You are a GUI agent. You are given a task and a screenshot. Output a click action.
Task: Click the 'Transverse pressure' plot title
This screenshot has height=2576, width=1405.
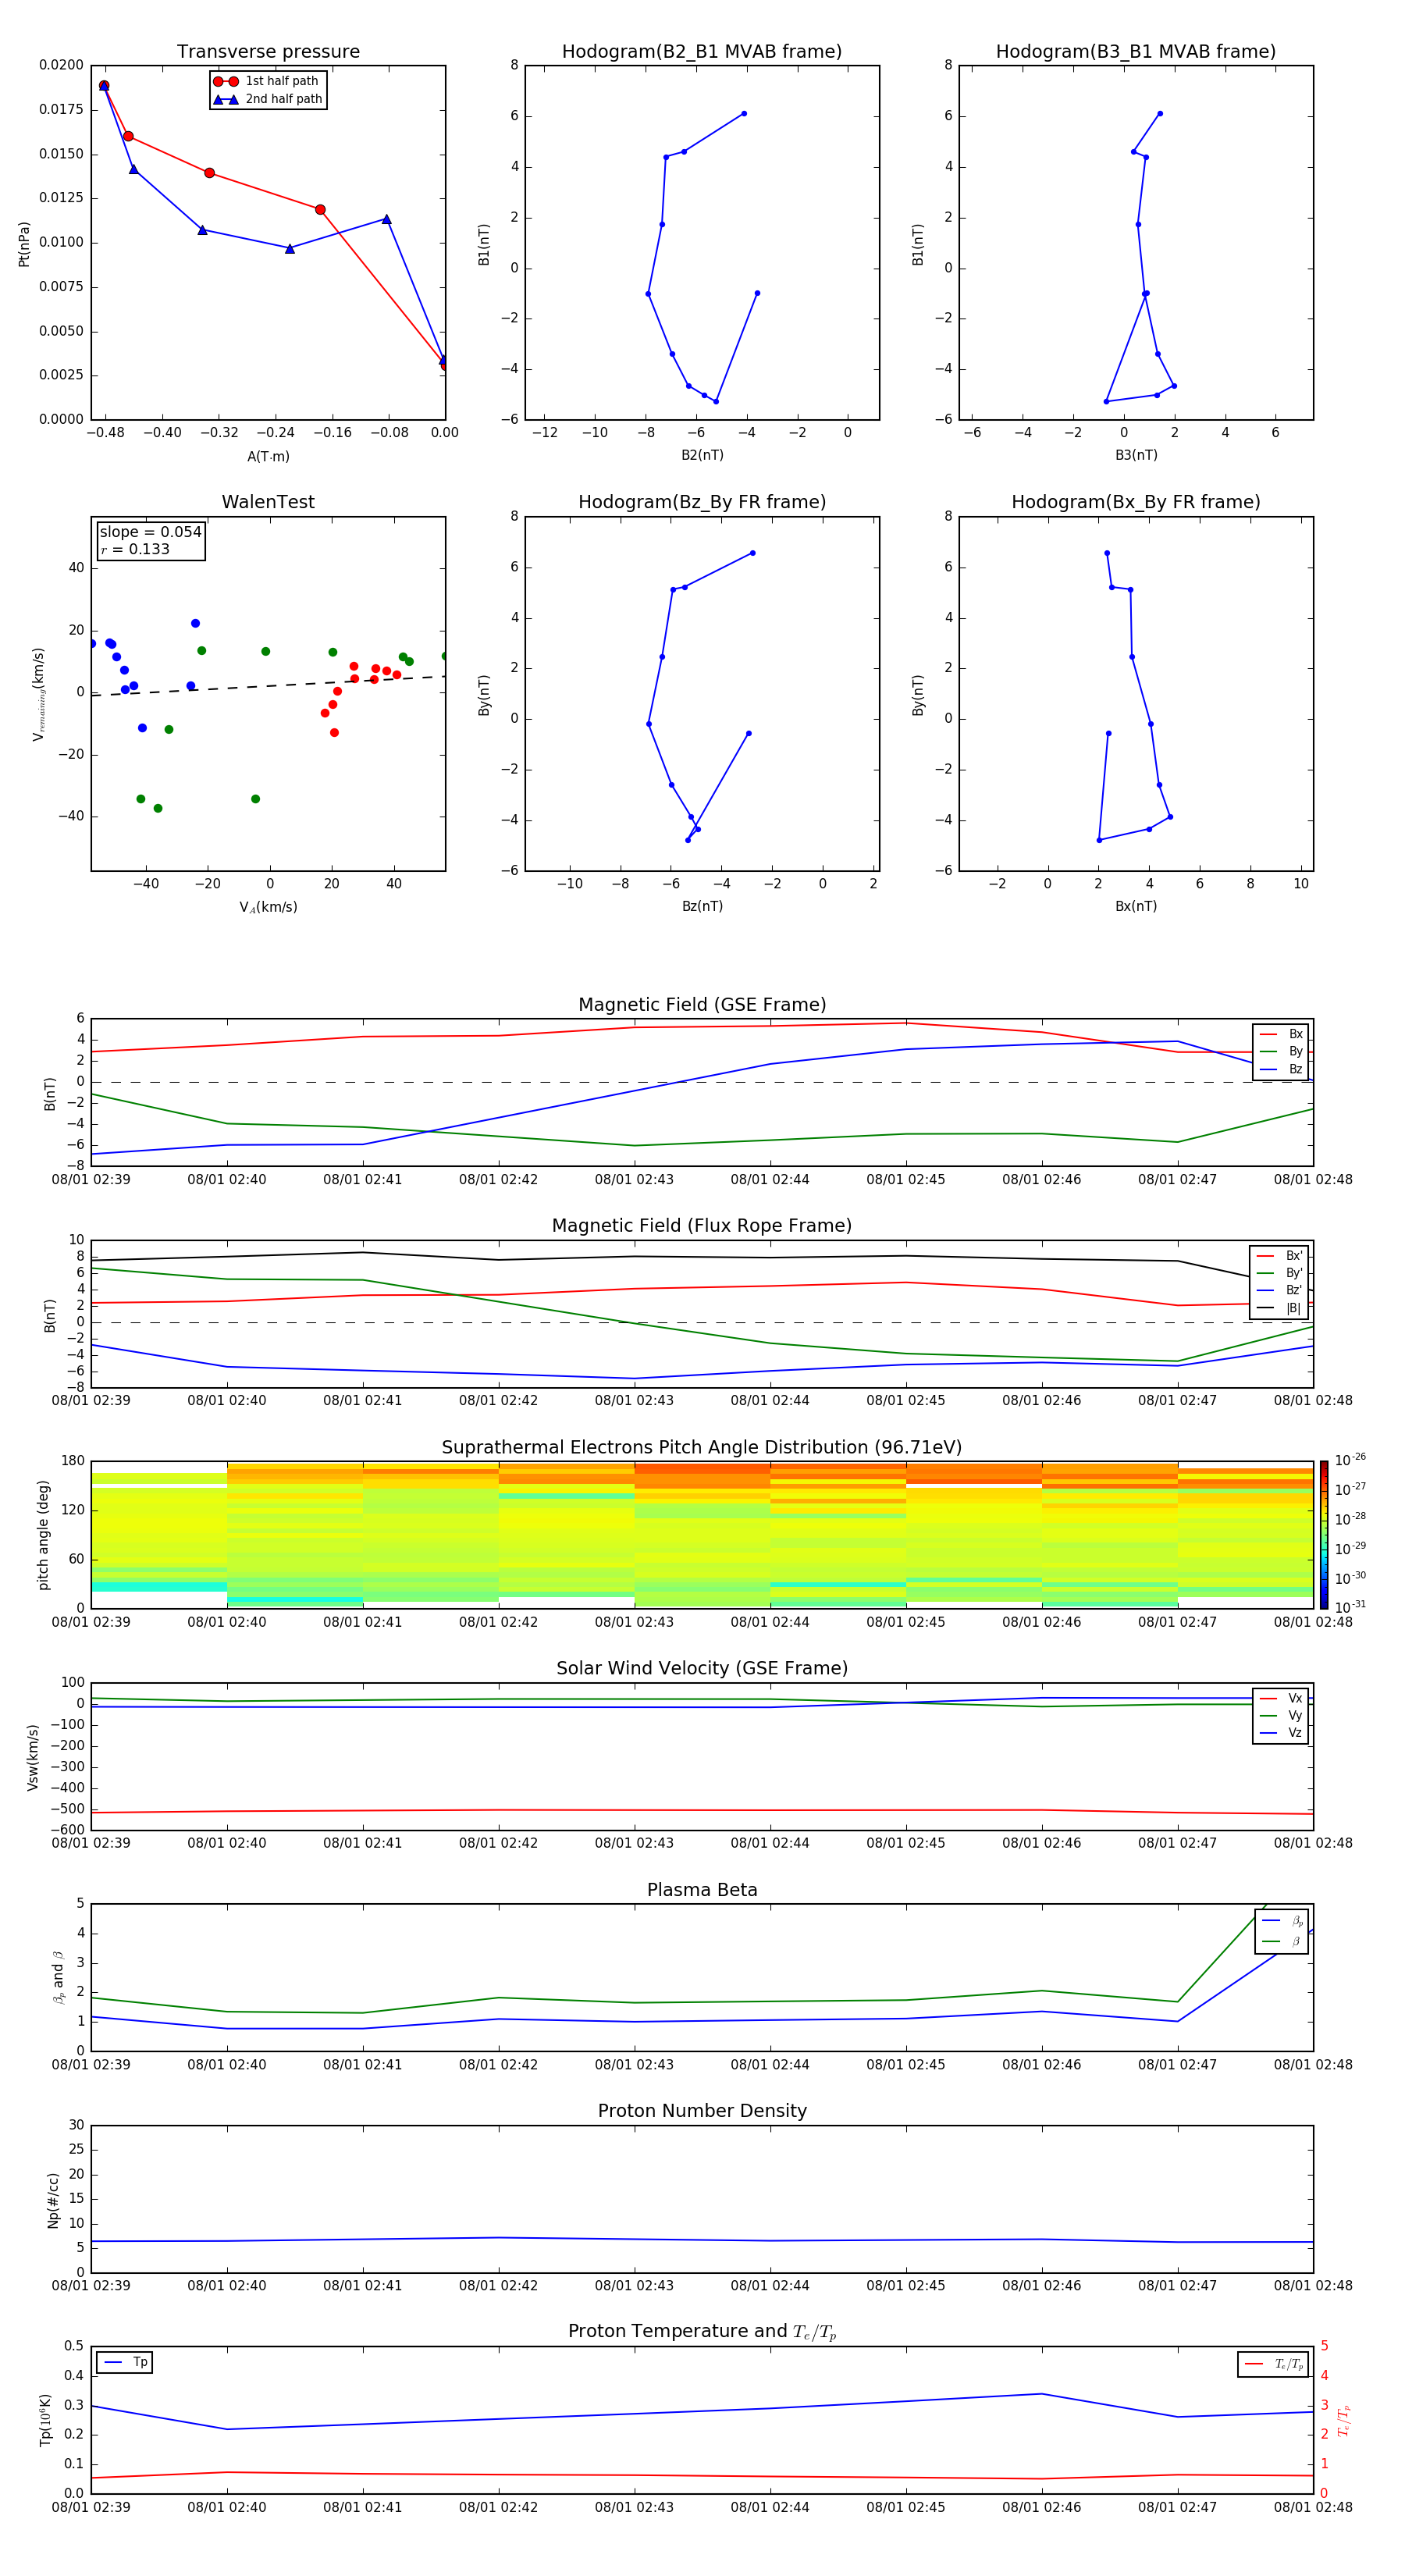268,52
